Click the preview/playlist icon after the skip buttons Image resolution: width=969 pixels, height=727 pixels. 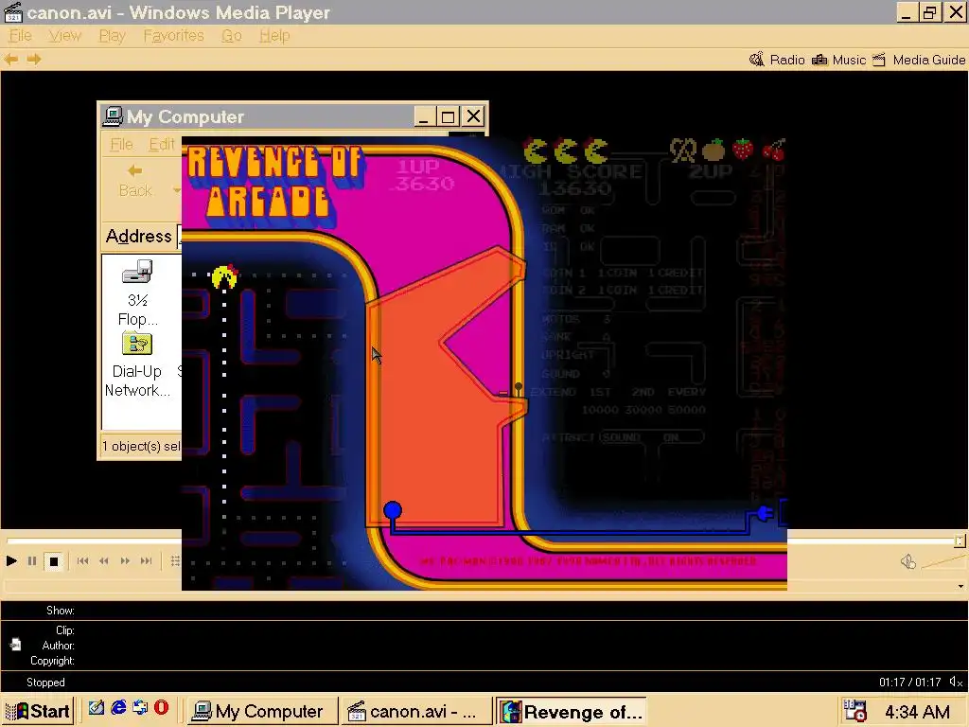coord(175,561)
